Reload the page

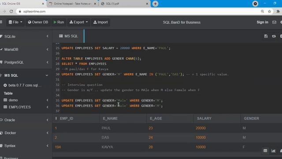[11, 11]
